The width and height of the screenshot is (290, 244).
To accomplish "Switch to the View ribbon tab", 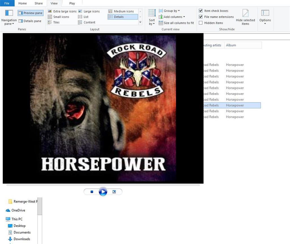I will [54, 3].
